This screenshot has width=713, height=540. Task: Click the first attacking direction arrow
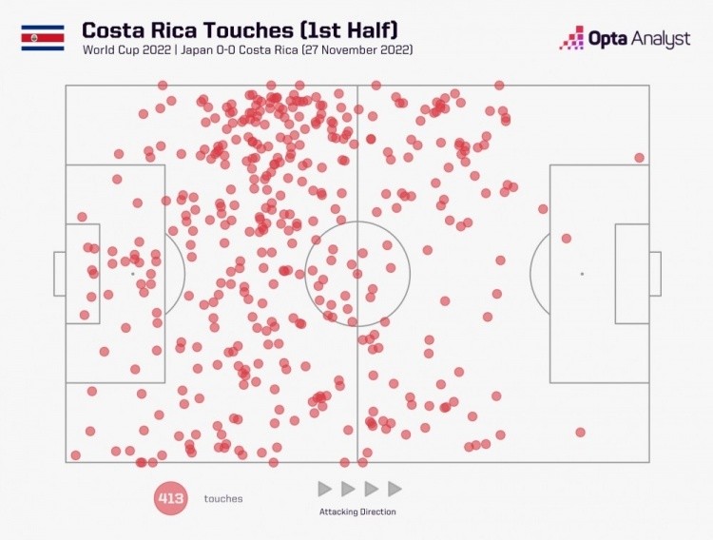(325, 489)
